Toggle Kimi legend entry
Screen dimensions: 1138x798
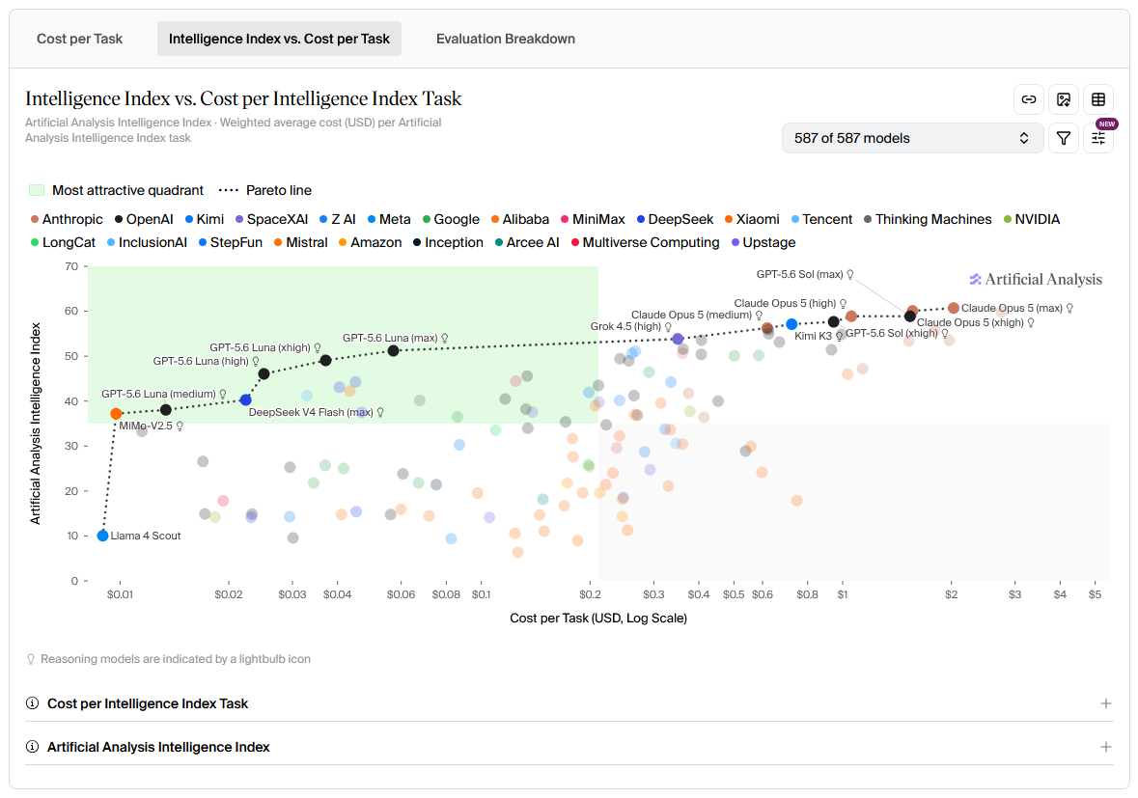[x=205, y=219]
